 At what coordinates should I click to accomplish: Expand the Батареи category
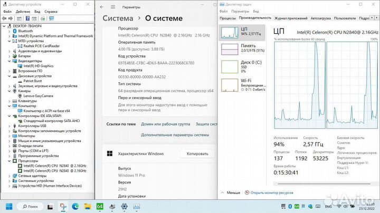point(9,56)
